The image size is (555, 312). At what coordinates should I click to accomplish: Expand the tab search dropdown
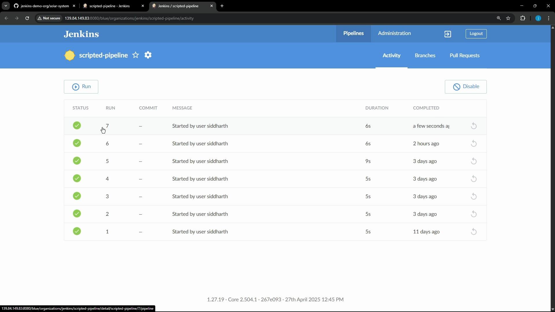pos(6,6)
